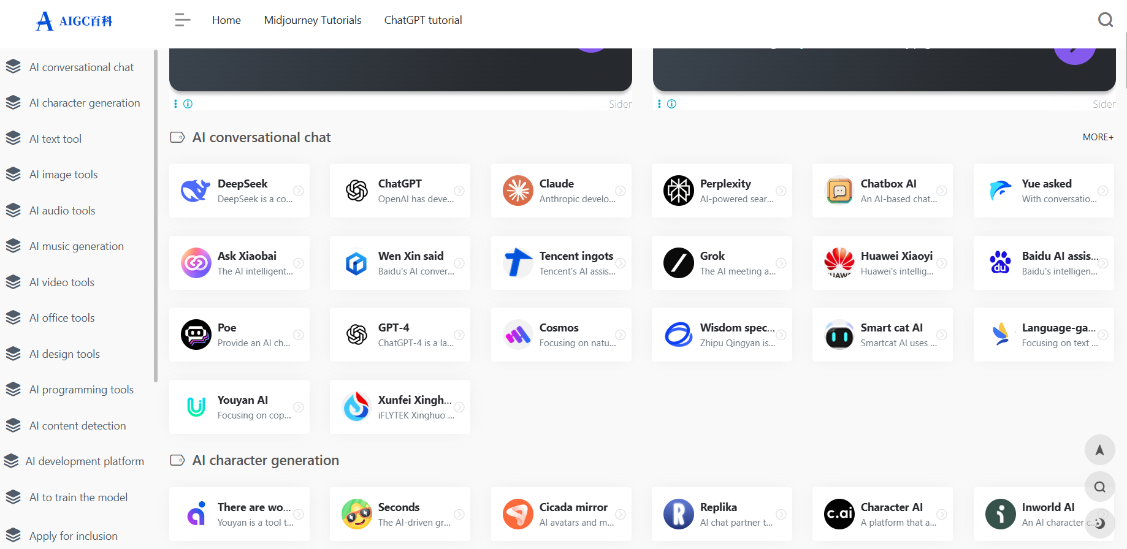Expand MORE+ for AI conversational chat
This screenshot has width=1127, height=549.
coord(1098,137)
